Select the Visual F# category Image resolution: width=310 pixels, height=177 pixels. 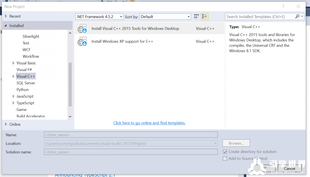(24, 70)
